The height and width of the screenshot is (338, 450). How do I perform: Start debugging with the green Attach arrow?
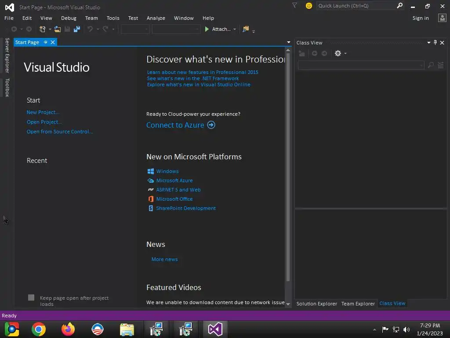click(x=207, y=29)
